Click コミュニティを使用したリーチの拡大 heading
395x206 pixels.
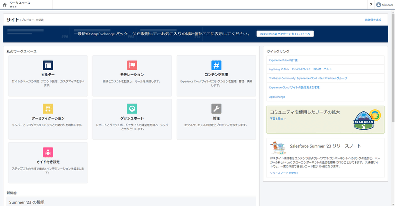[305, 112]
